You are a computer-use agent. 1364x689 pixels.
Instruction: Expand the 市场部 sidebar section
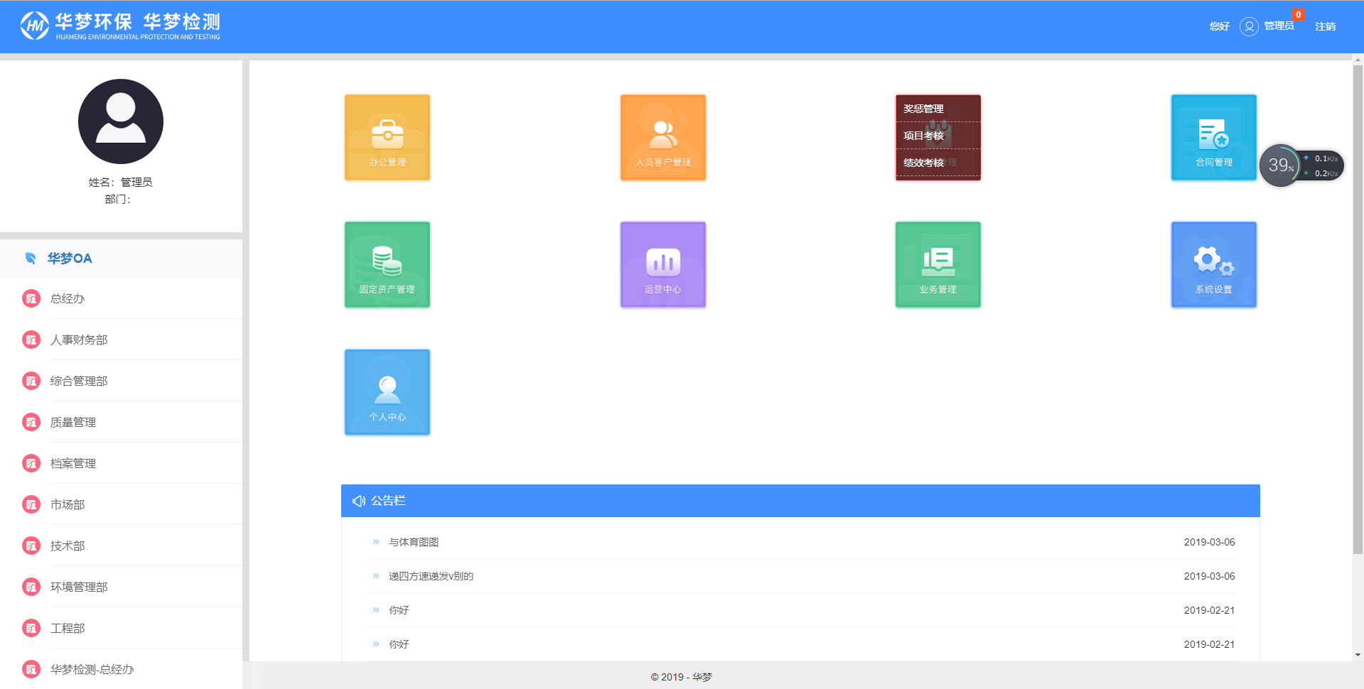click(68, 504)
